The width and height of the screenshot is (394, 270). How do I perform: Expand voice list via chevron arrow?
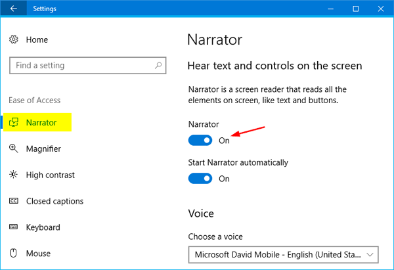click(x=371, y=254)
